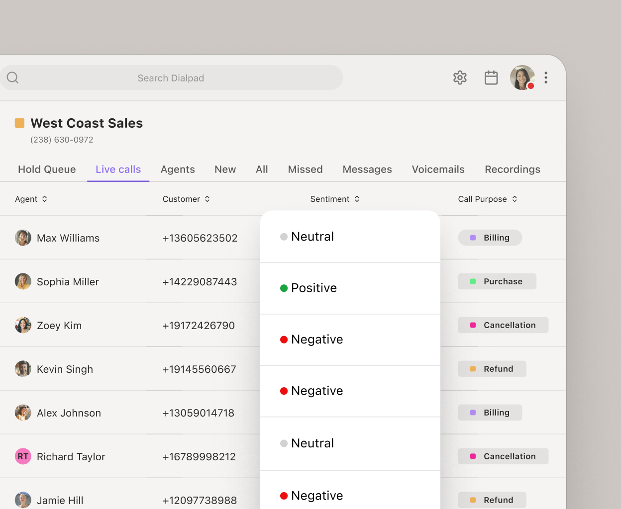
Task: Sort the table by Agent column
Action: point(44,199)
